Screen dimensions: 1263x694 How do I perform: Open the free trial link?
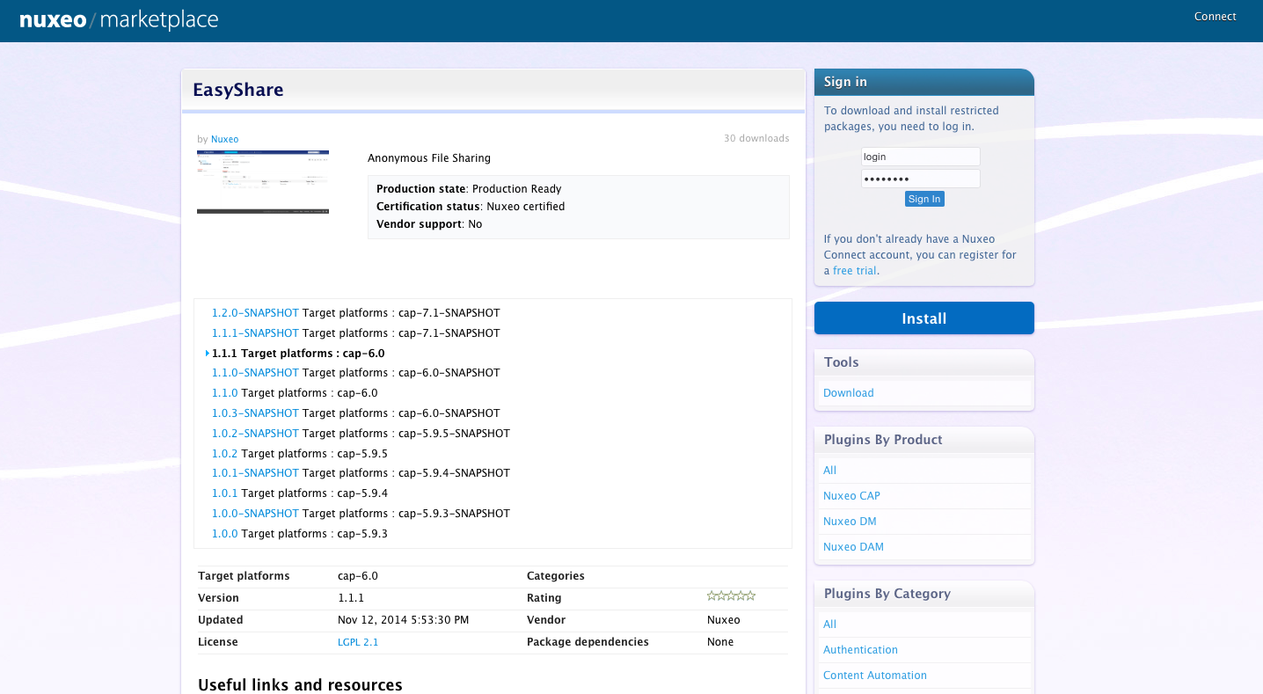(854, 271)
